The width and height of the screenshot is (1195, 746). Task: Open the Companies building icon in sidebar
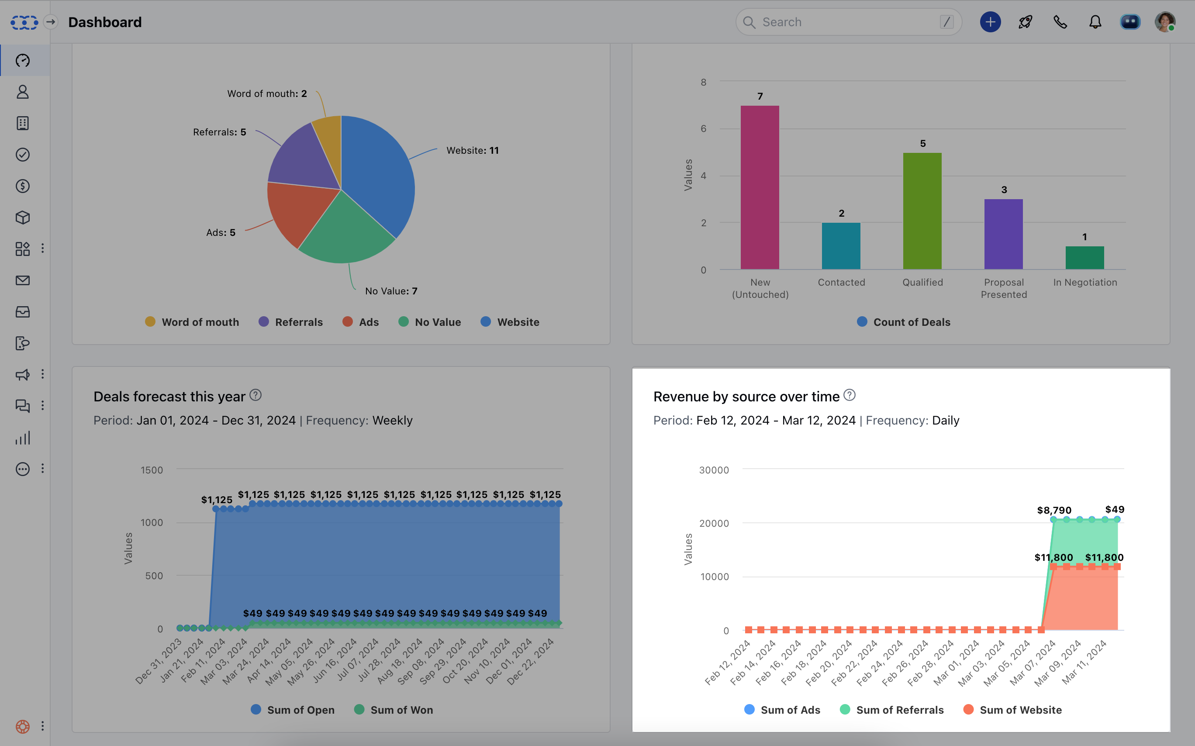point(23,123)
